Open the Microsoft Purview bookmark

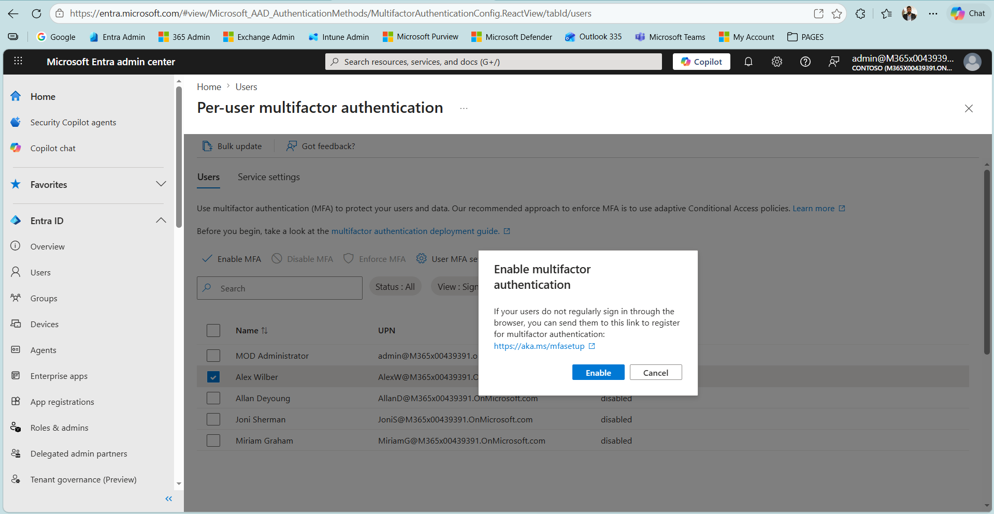(420, 37)
